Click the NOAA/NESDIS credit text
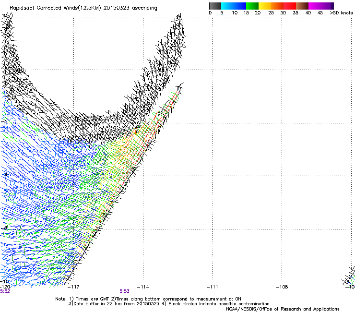The image size is (355, 312). (x=283, y=309)
